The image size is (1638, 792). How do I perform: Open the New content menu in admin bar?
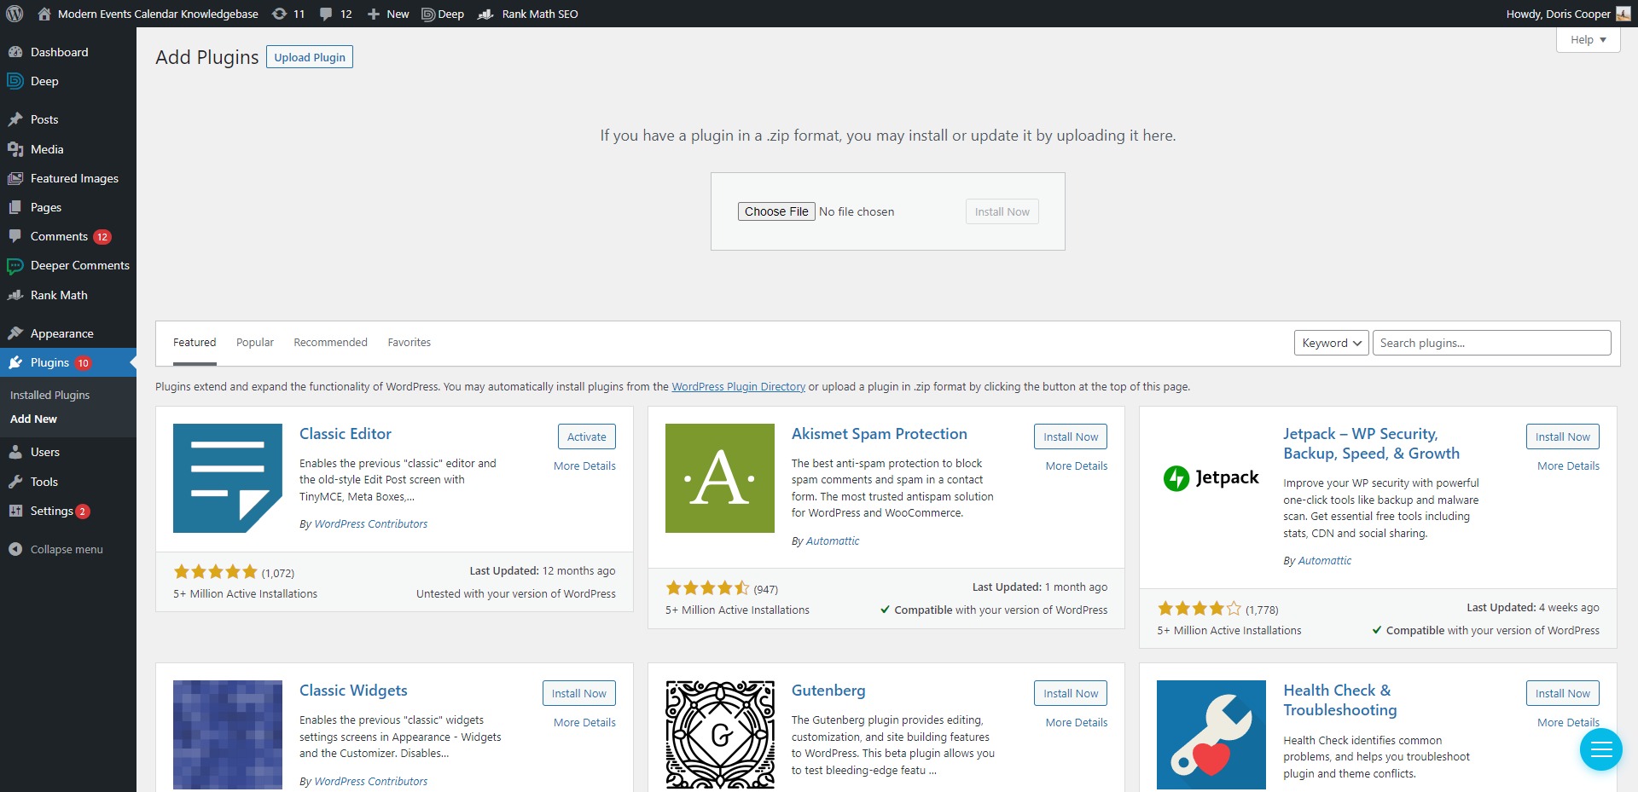(x=388, y=14)
